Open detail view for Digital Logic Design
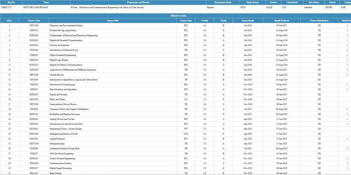This screenshot has width=351, height=175. pyautogui.click(x=347, y=60)
